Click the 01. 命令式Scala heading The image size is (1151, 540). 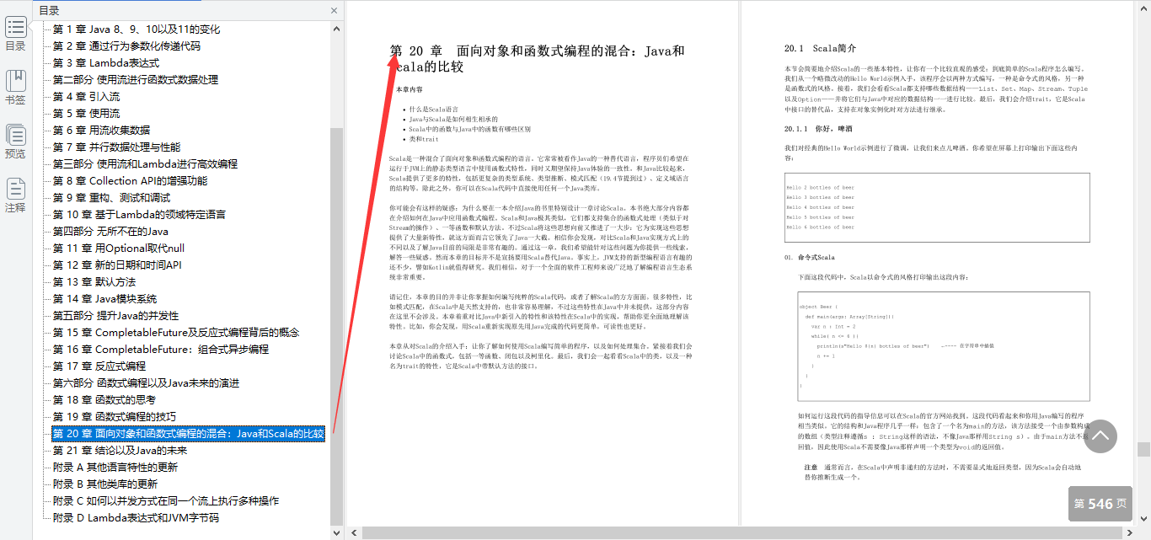(x=809, y=257)
